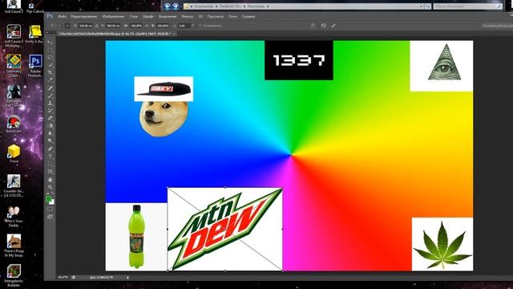Open the Просмотр menu
513x289 pixels.
coord(216,16)
